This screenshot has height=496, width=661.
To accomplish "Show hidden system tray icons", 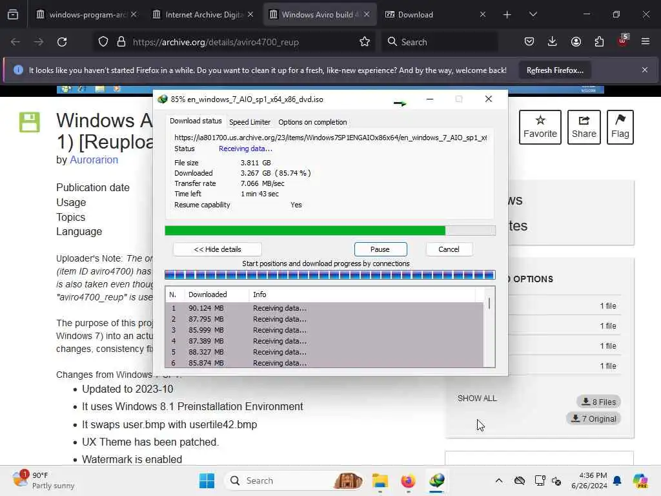I will coord(499,480).
